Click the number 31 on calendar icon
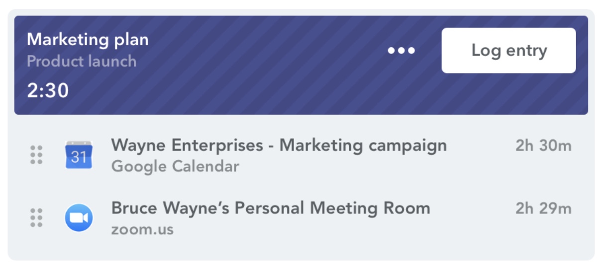Image resolution: width=603 pixels, height=270 pixels. point(79,158)
